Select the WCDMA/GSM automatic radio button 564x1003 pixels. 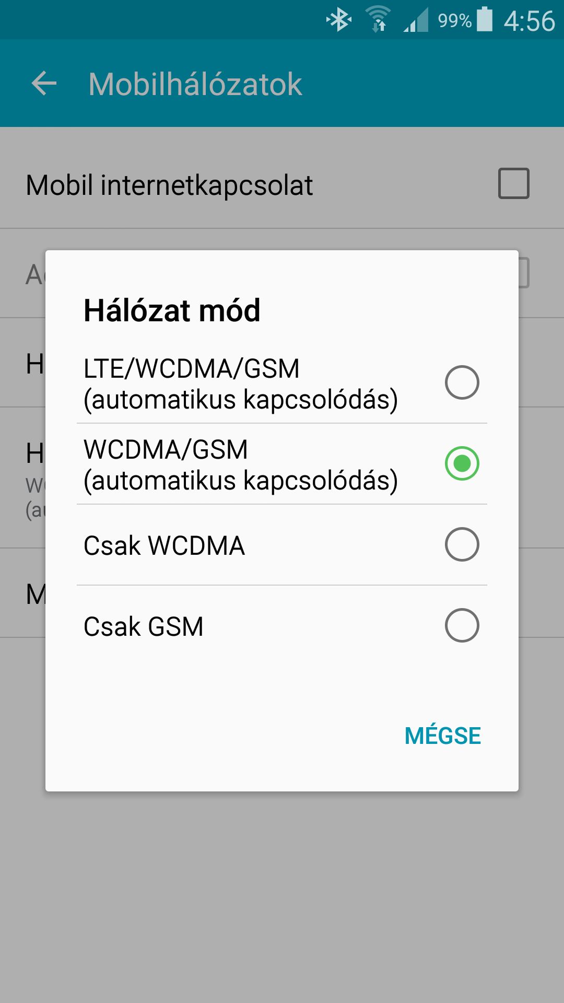point(462,463)
